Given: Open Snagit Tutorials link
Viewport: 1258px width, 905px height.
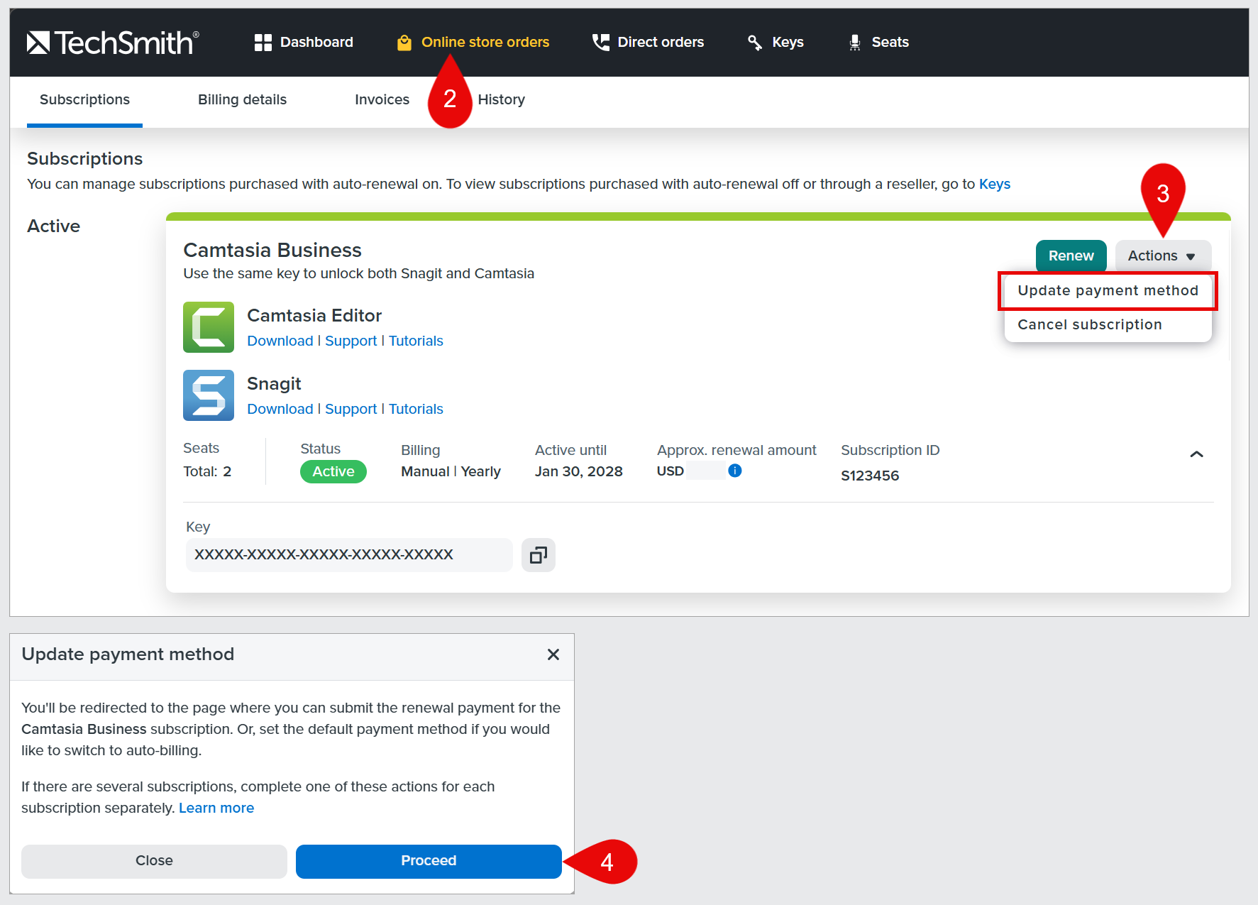Looking at the screenshot, I should coord(416,410).
